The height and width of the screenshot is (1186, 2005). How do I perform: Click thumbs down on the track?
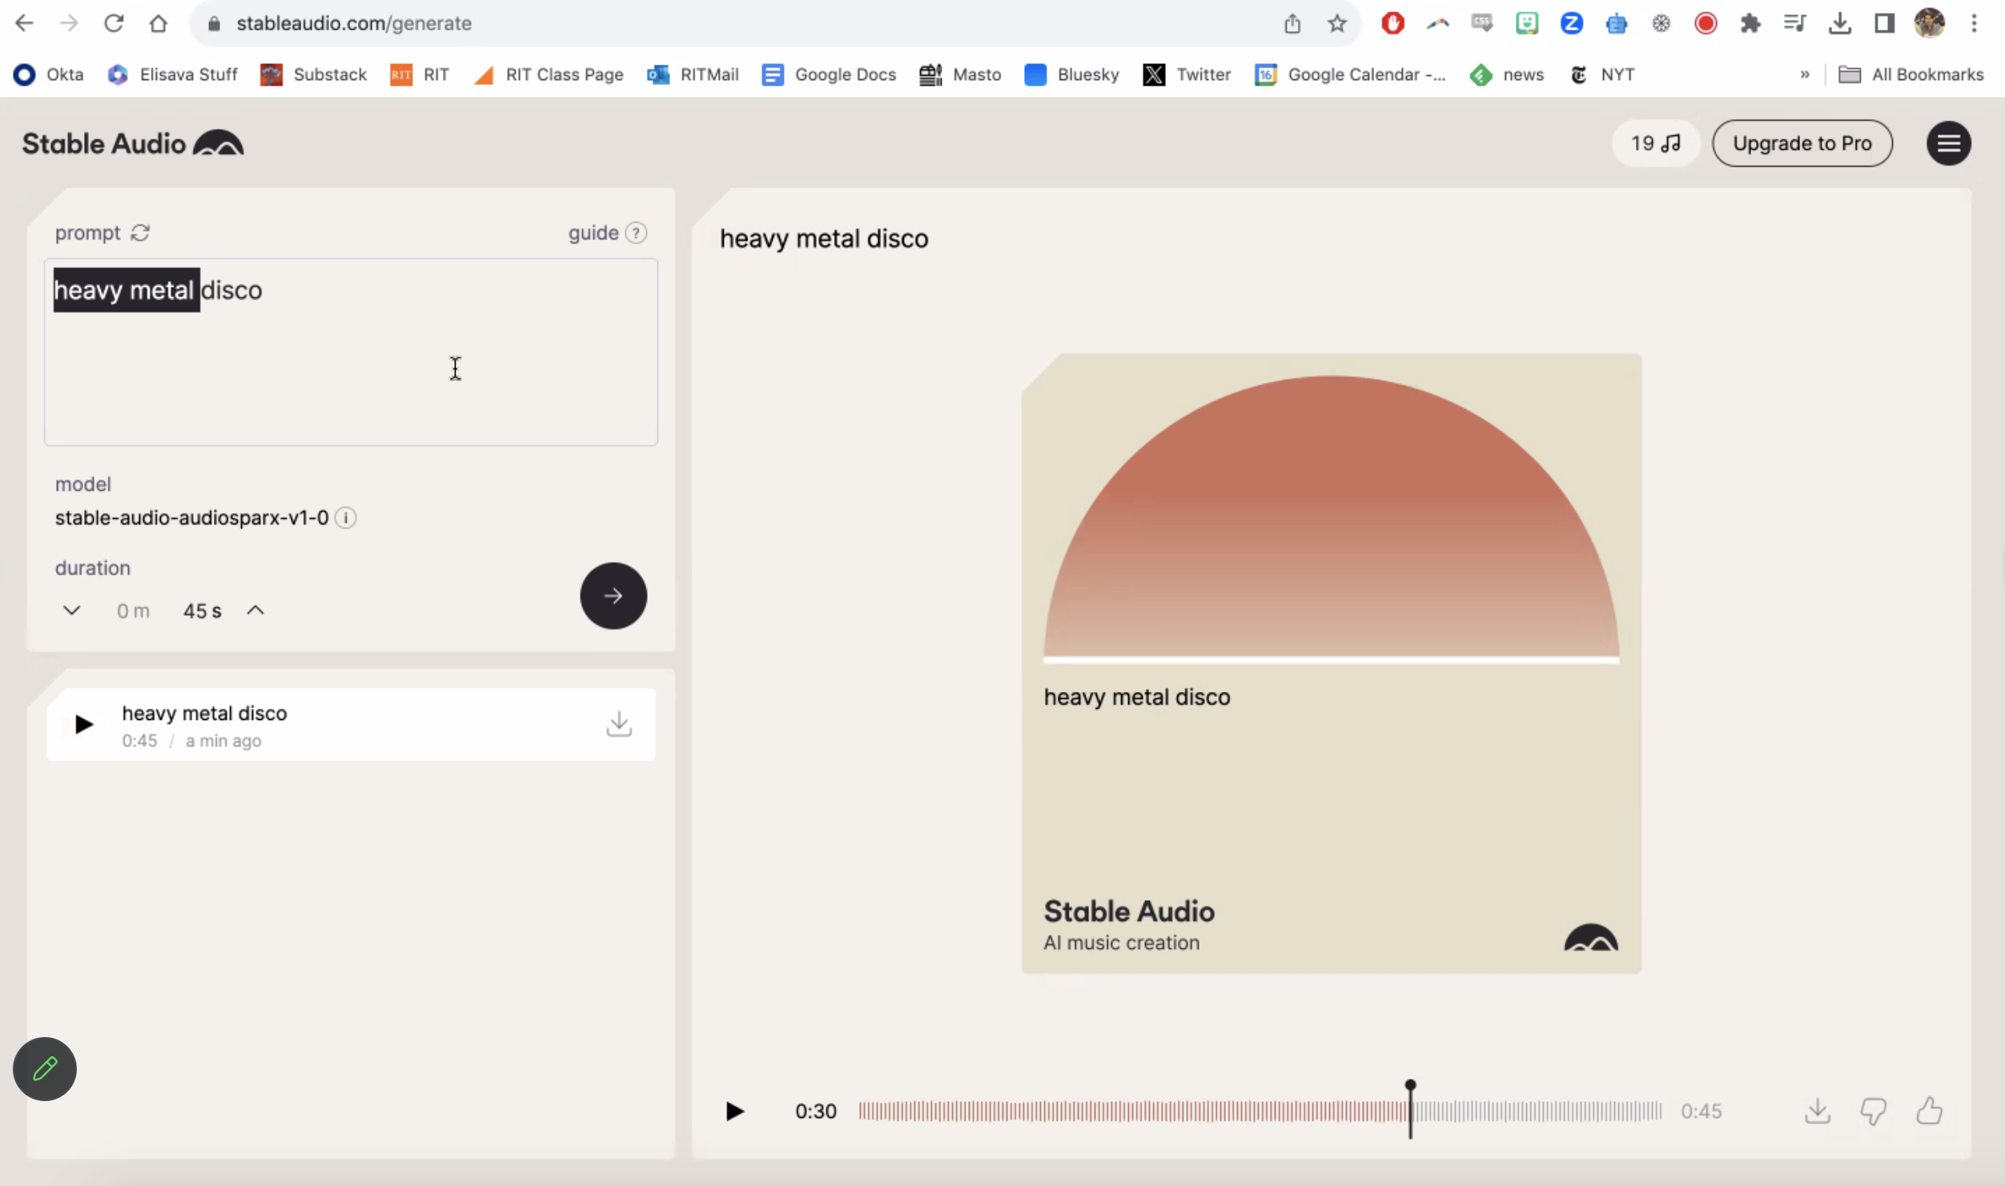coord(1873,1111)
